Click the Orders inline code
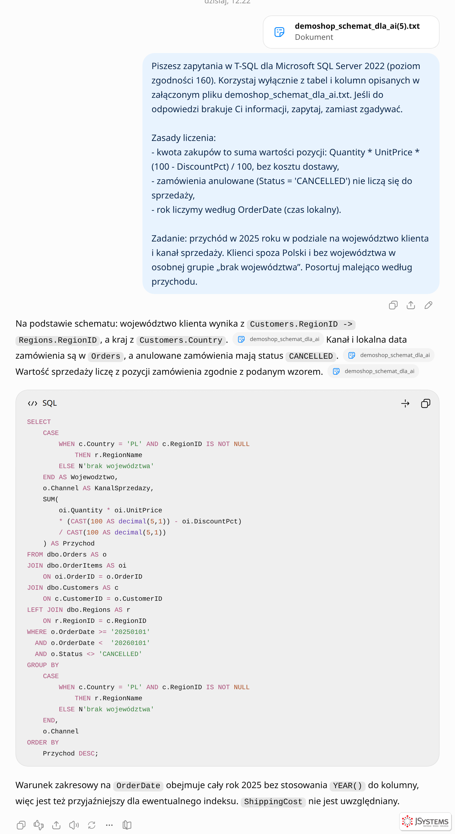 [x=106, y=356]
